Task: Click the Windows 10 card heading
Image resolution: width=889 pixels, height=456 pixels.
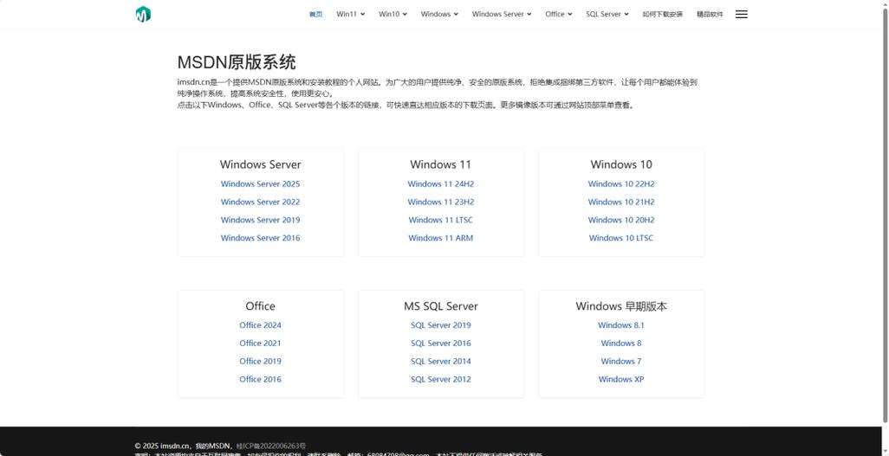Action: pyautogui.click(x=620, y=164)
